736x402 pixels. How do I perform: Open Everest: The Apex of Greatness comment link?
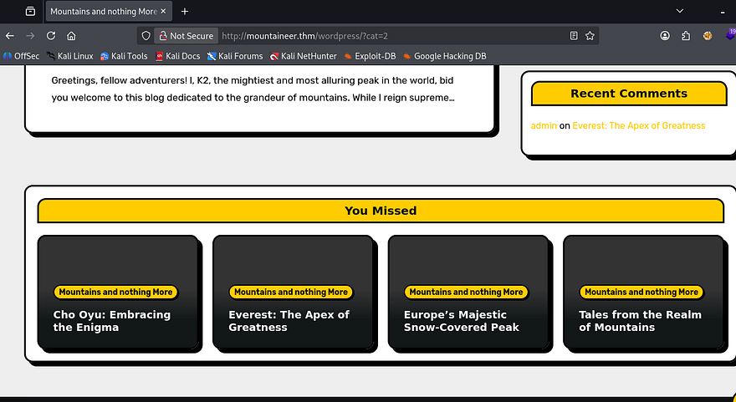pos(638,125)
